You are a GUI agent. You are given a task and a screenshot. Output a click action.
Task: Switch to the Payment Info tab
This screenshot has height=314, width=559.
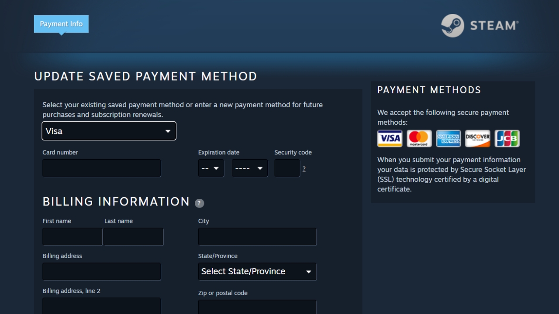click(61, 24)
